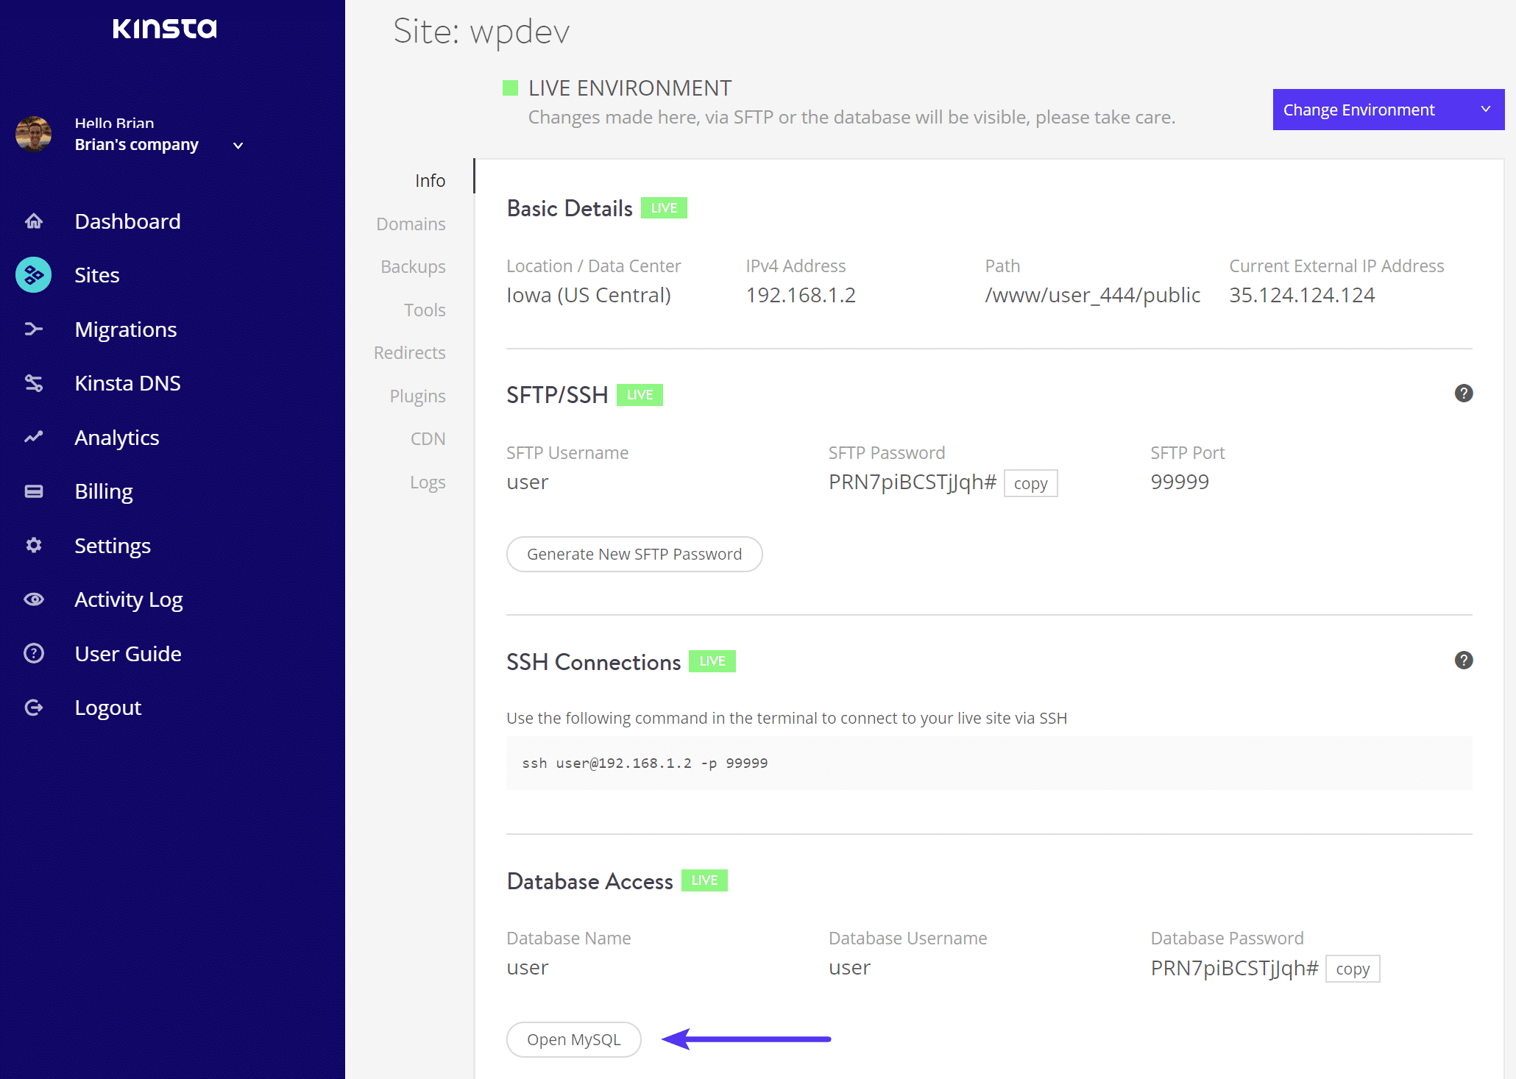Click the Activity Log eye icon
Viewport: 1516px width, 1079px height.
click(34, 599)
